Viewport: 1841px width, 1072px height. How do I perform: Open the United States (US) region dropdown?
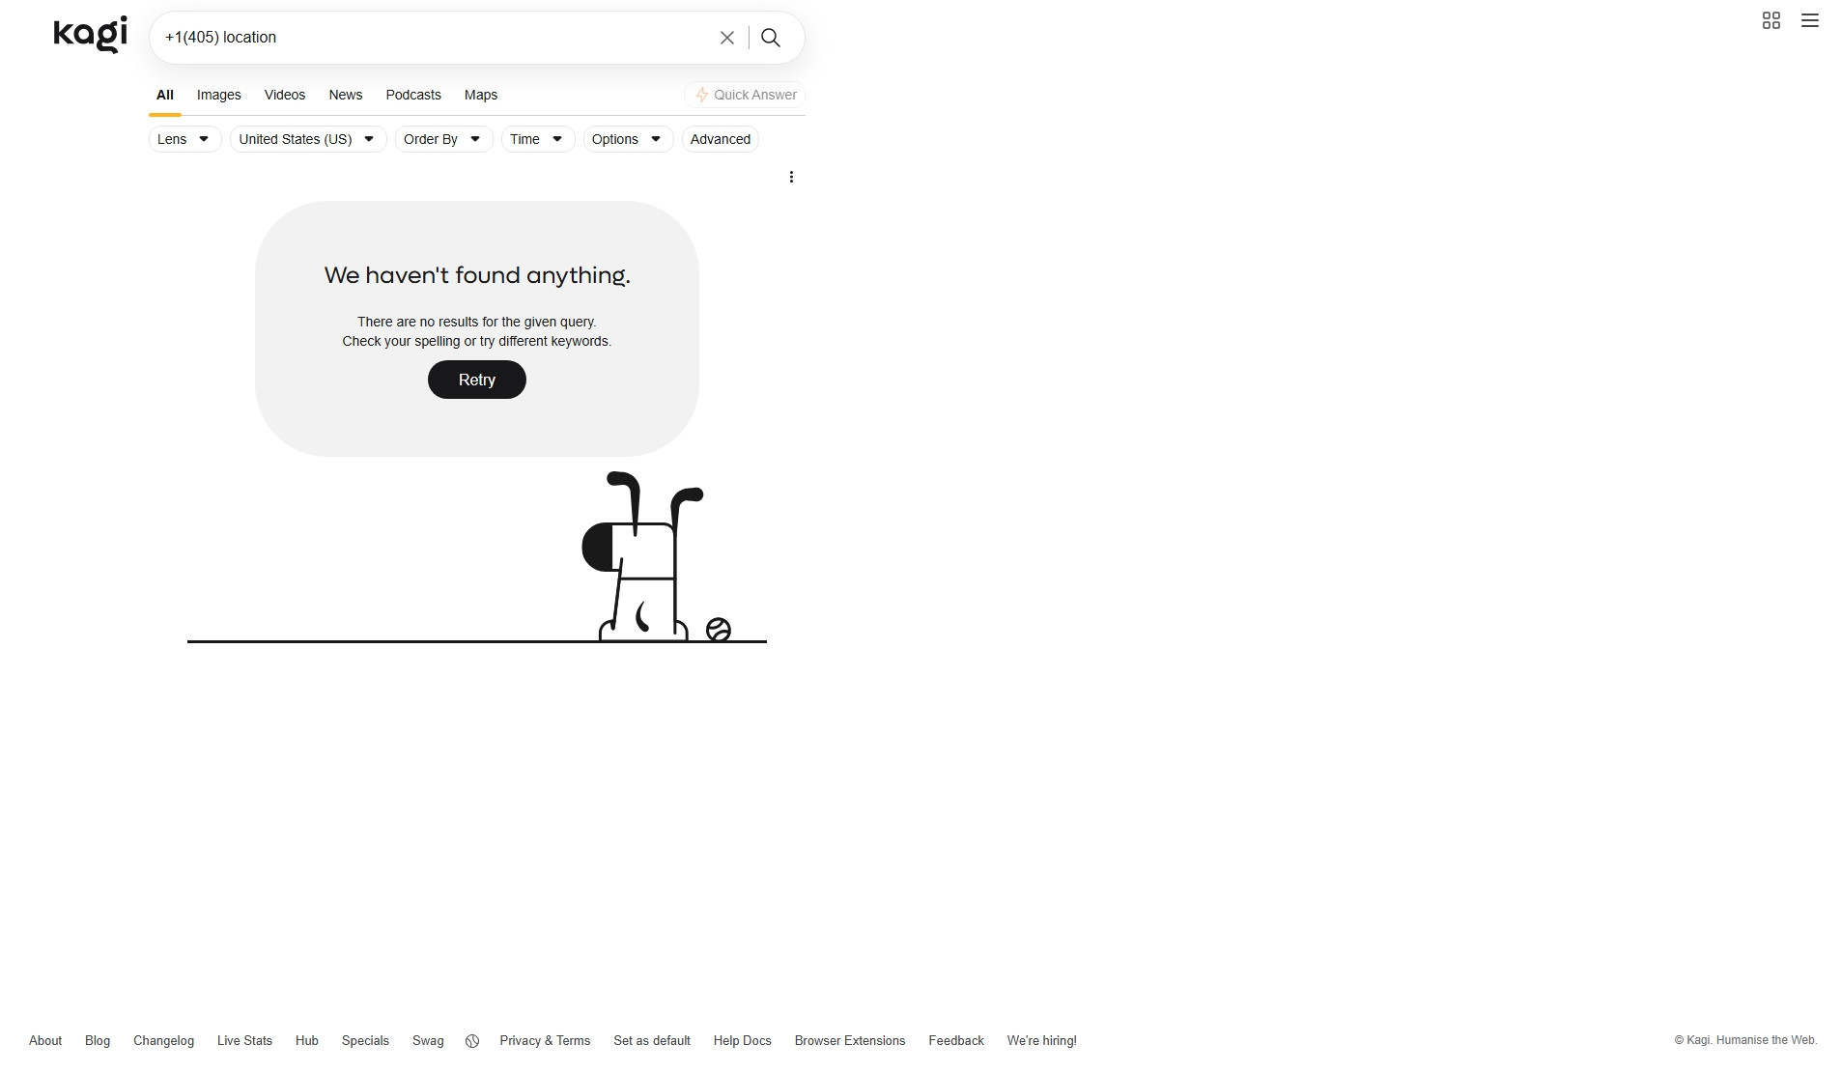(x=308, y=139)
